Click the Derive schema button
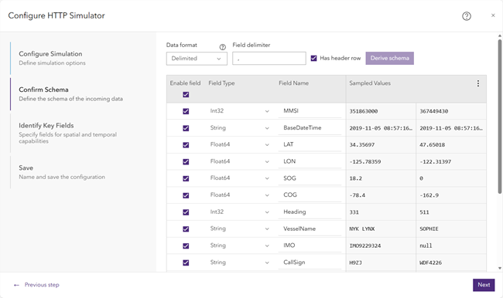 (x=390, y=58)
